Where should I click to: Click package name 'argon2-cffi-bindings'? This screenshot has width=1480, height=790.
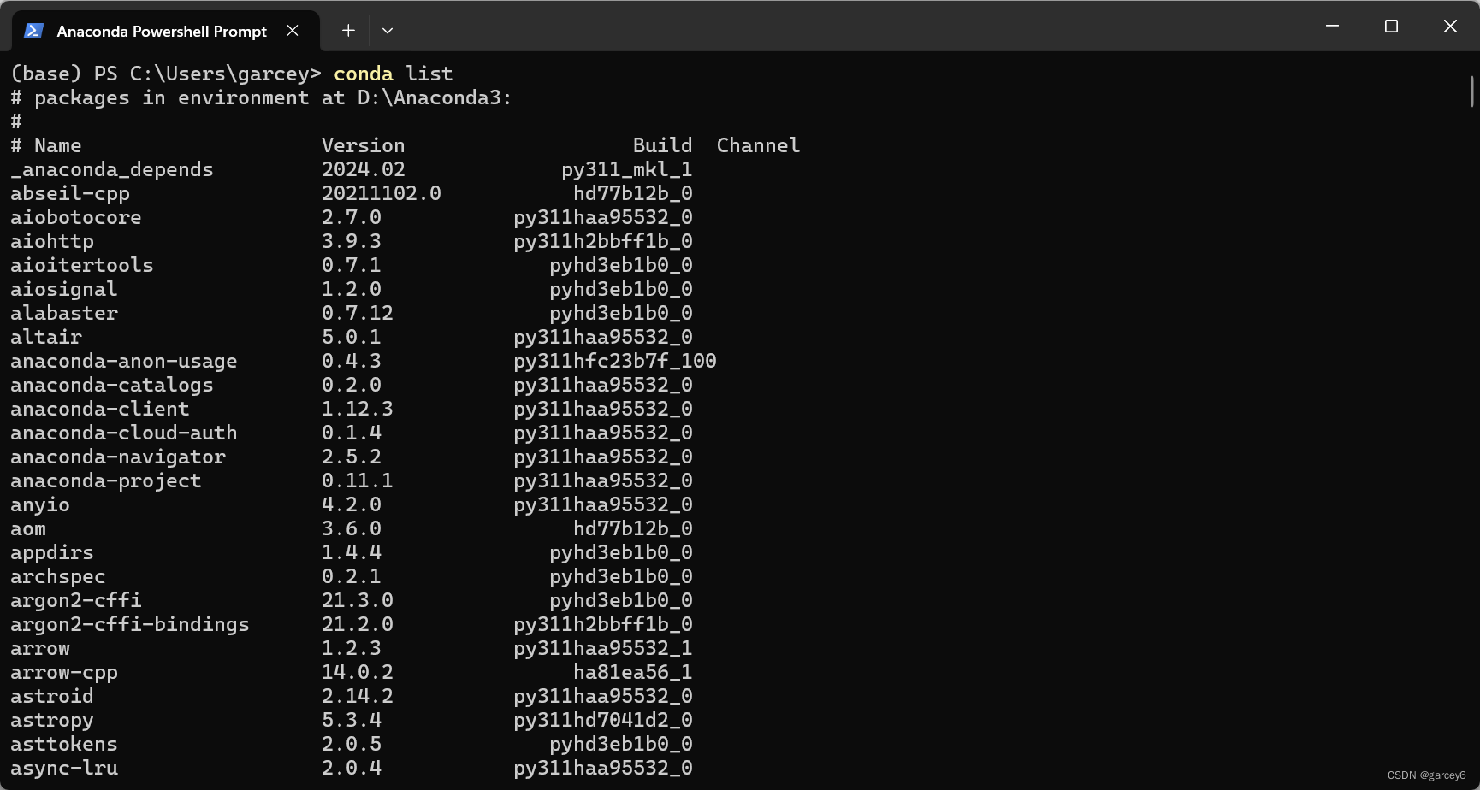pos(129,624)
